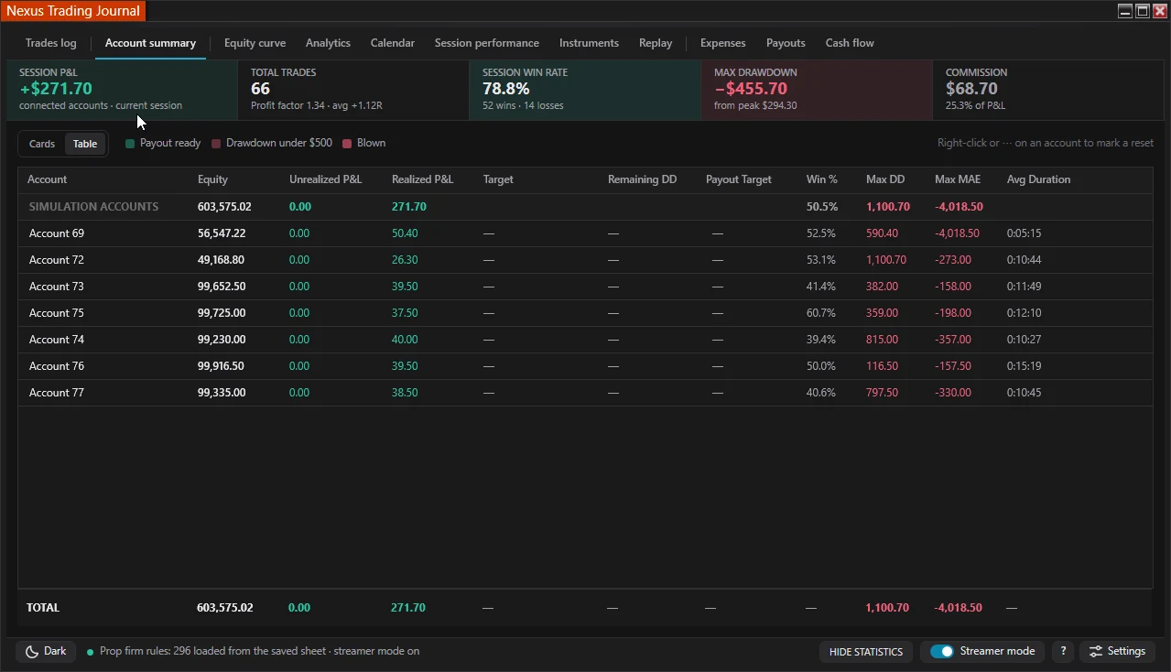Switch to Table view

[85, 144]
